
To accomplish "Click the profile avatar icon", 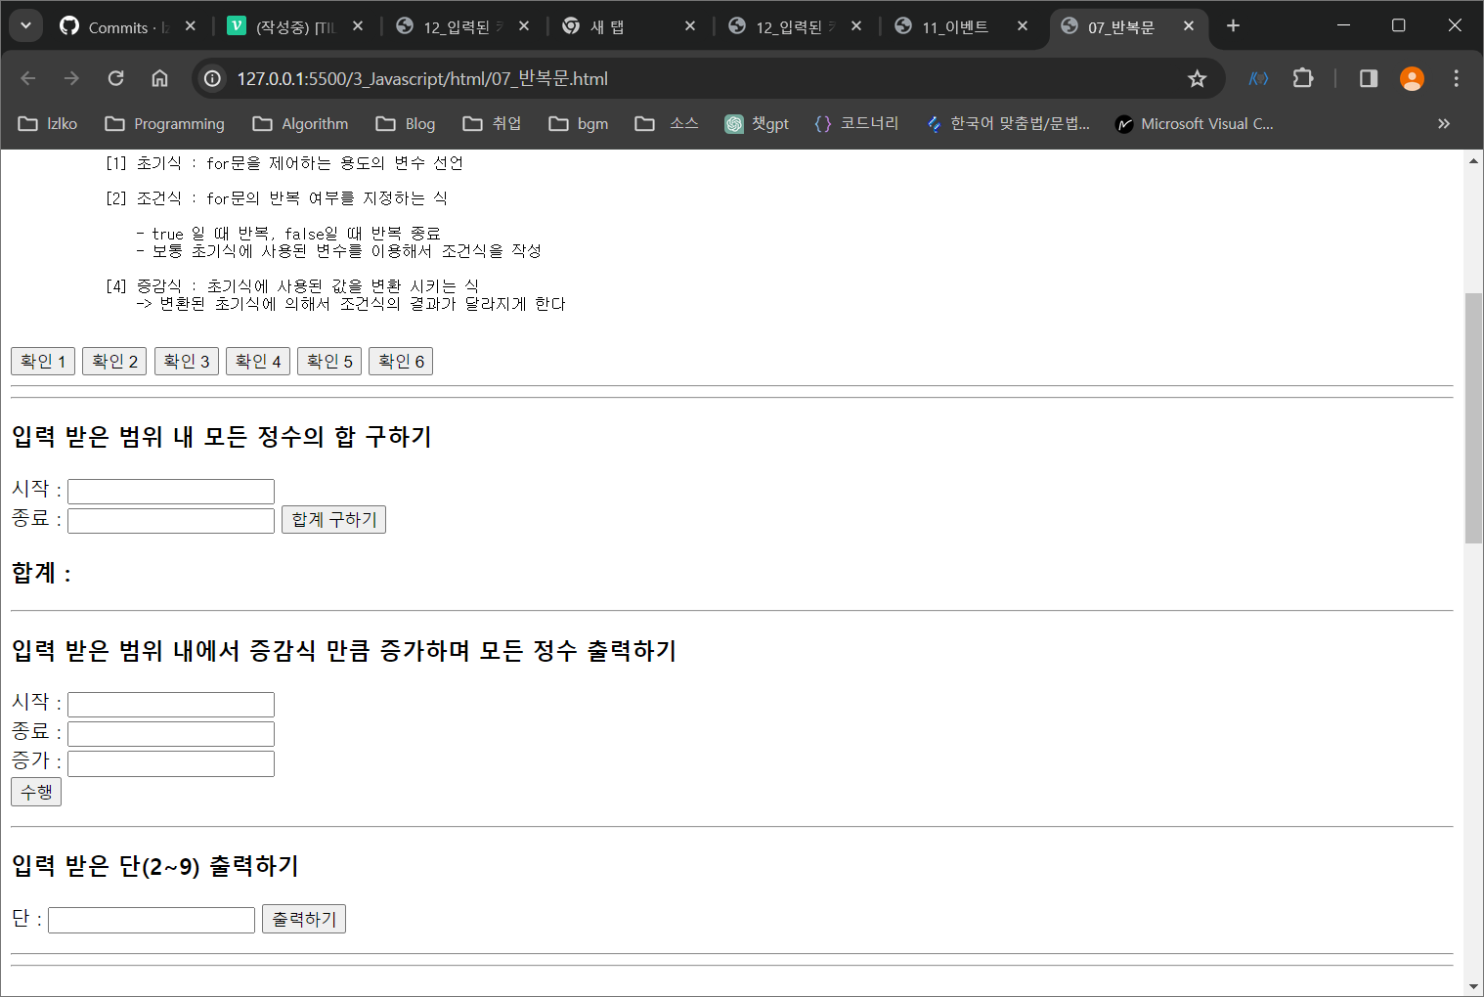I will pos(1412,78).
